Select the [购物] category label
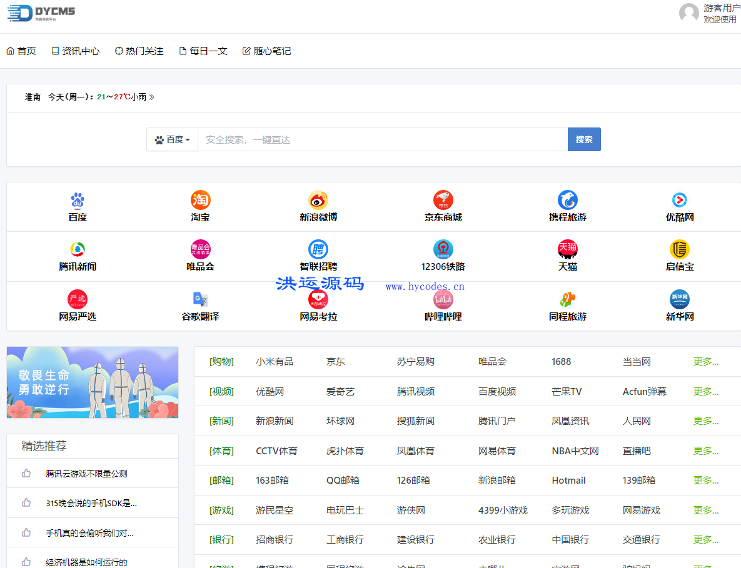 pyautogui.click(x=221, y=362)
